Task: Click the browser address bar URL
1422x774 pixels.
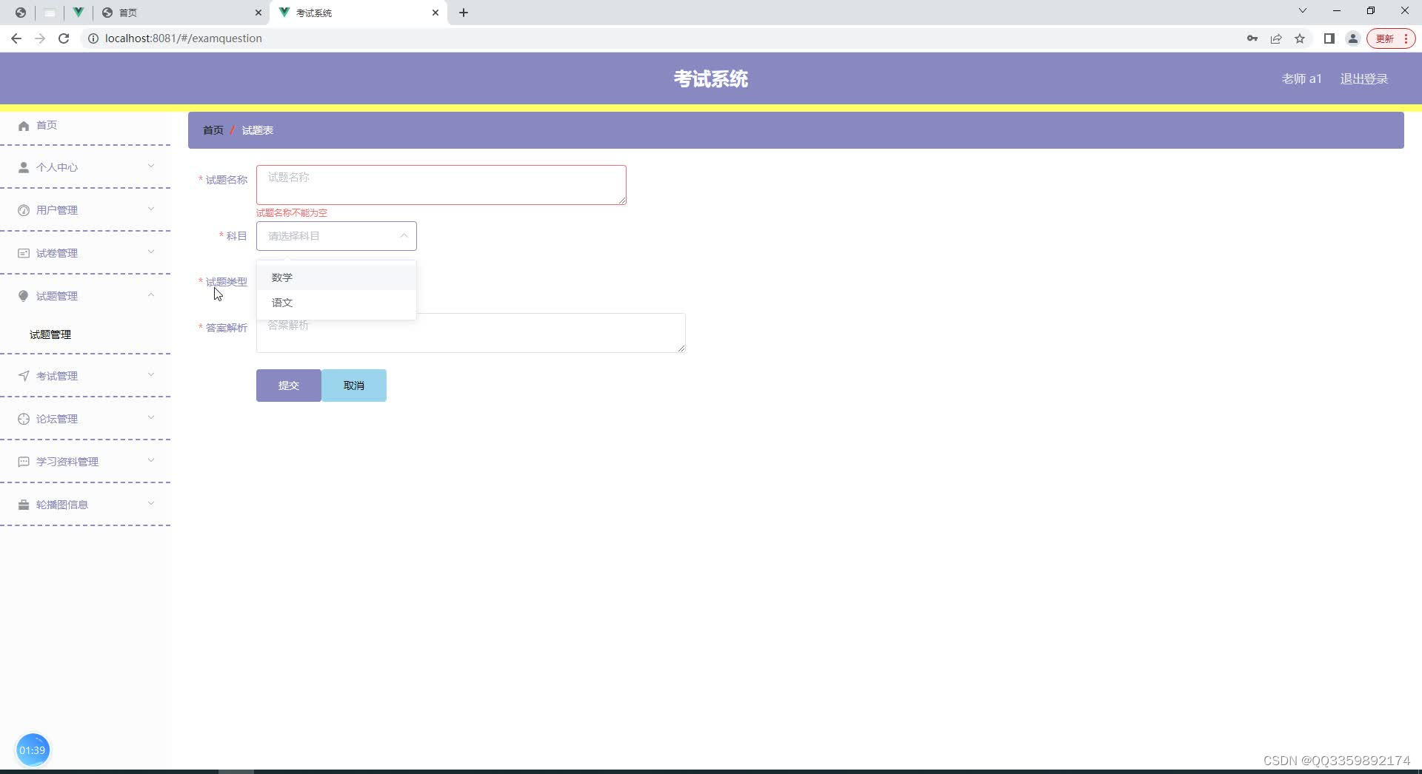Action: 184,38
